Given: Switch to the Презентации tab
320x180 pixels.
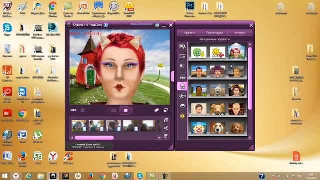Looking at the screenshot, I should 214,33.
